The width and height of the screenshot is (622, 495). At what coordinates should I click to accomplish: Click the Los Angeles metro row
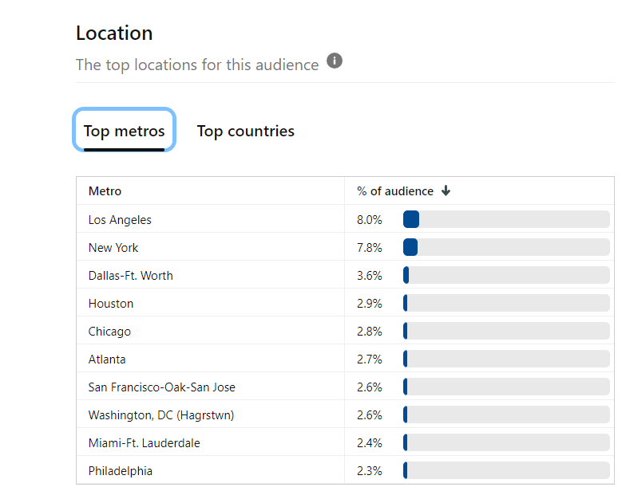pyautogui.click(x=120, y=220)
